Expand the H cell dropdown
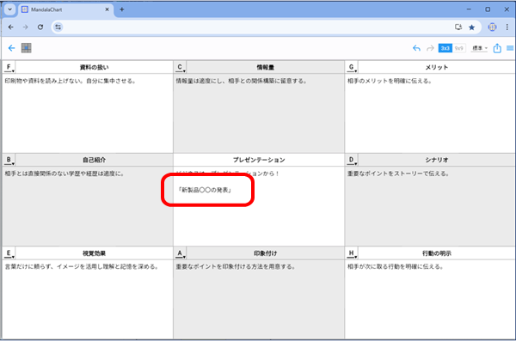Viewport: 516px width, 341px height. [x=352, y=253]
